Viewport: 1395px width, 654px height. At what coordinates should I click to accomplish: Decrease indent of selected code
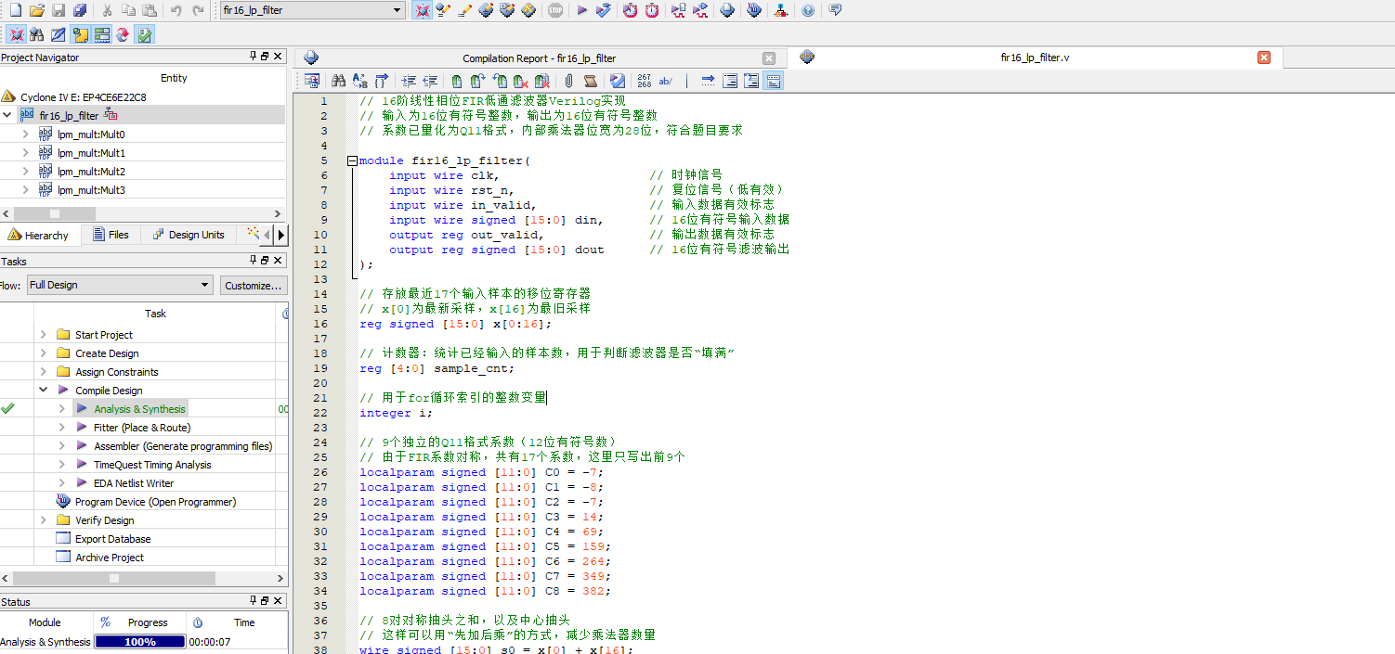coord(430,81)
